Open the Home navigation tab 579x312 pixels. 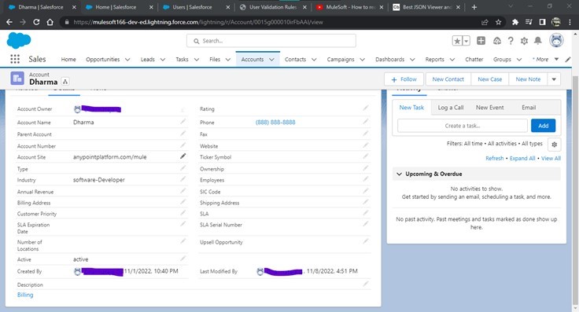pyautogui.click(x=68, y=60)
